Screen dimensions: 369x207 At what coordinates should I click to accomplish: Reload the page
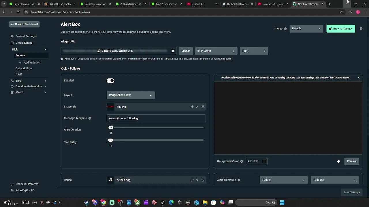point(18,12)
